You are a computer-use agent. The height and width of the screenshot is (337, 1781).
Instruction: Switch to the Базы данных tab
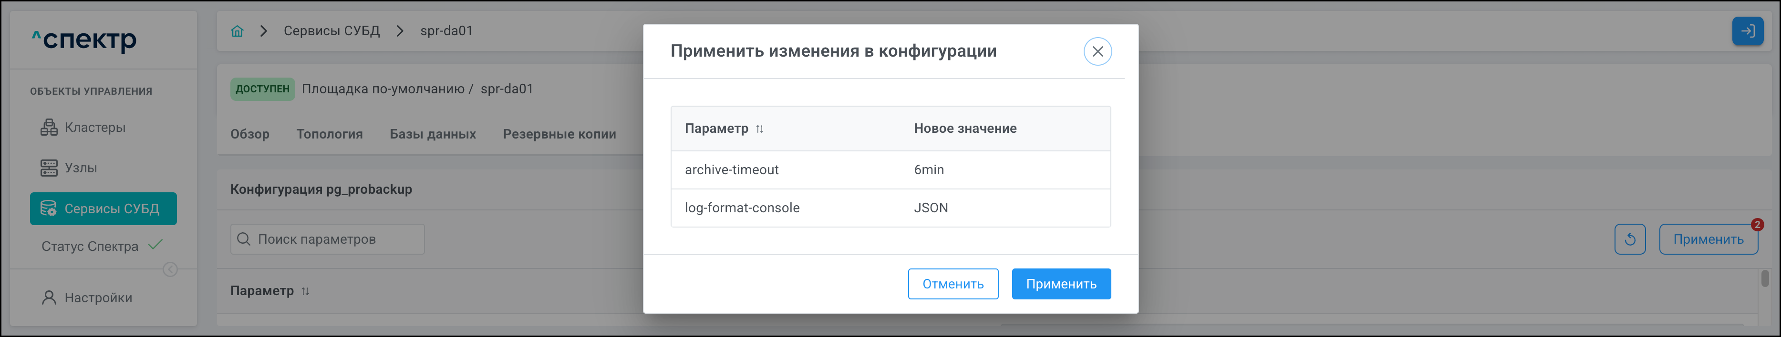coord(433,134)
